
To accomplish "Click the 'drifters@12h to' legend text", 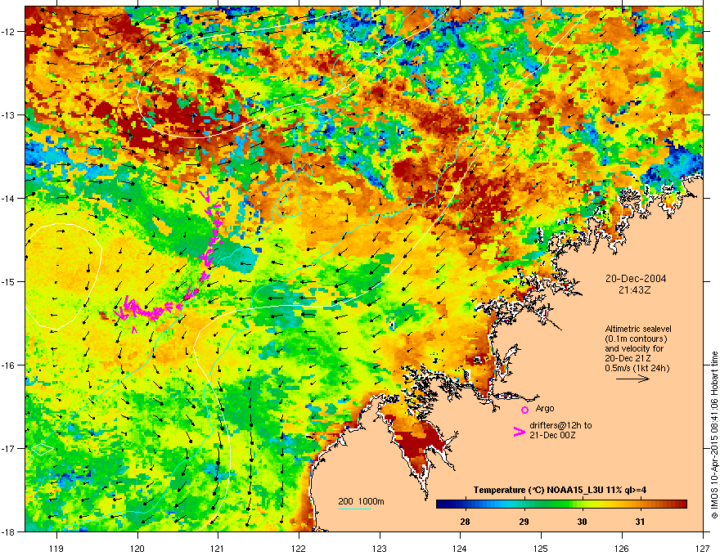I will [560, 425].
